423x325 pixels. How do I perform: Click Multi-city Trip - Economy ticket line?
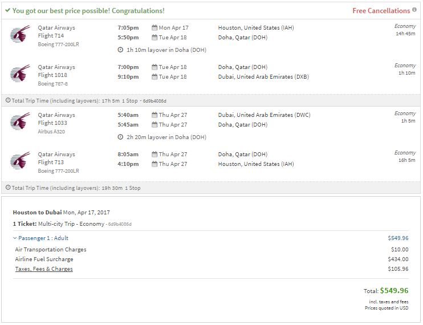tap(71, 224)
